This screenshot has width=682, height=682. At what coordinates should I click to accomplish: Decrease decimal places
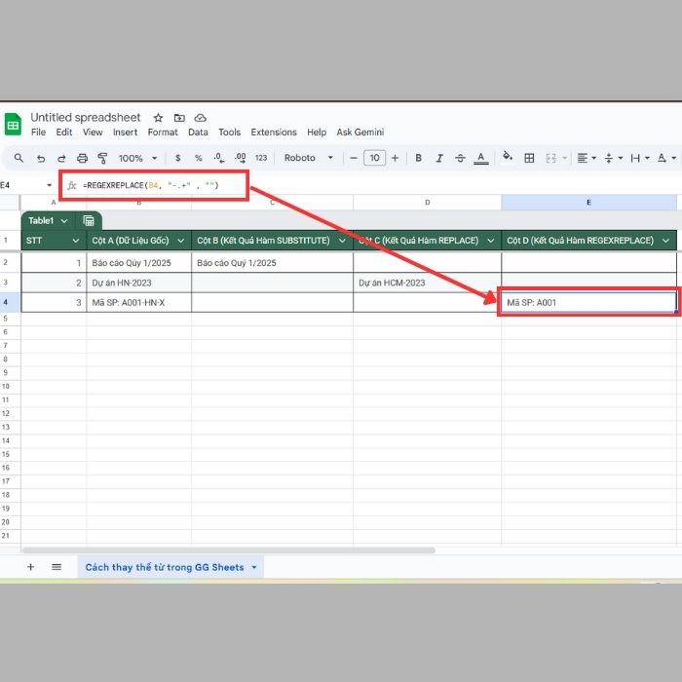[219, 158]
